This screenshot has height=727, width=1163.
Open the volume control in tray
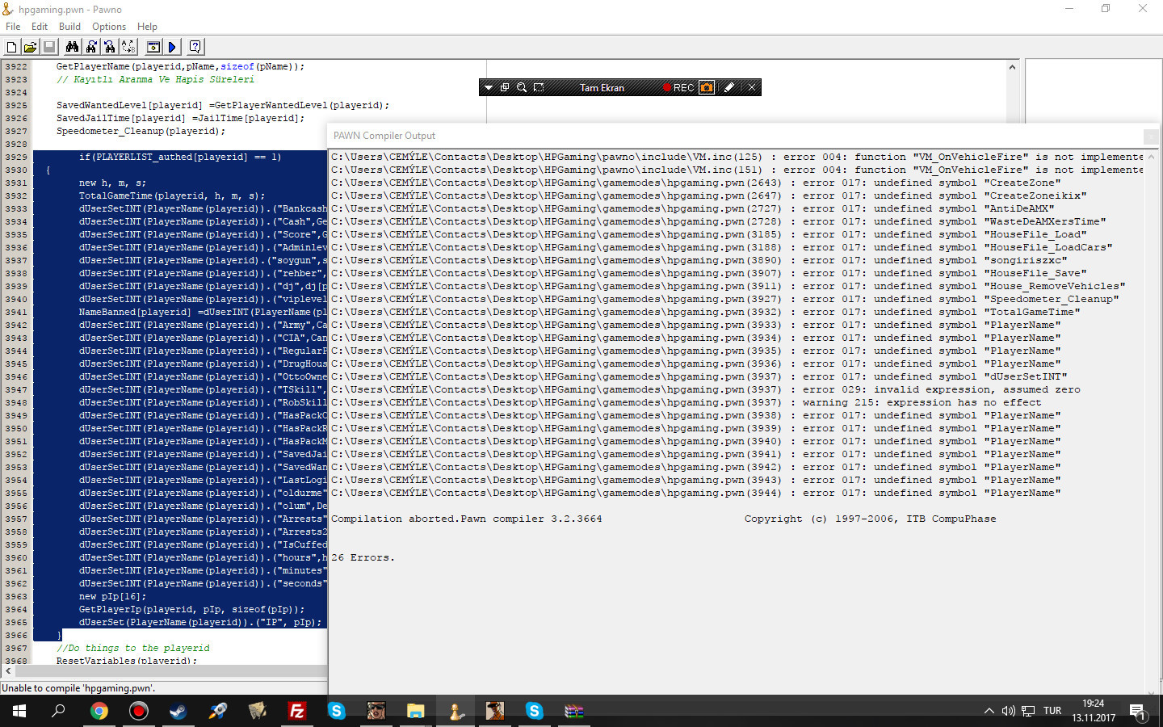pos(1008,711)
